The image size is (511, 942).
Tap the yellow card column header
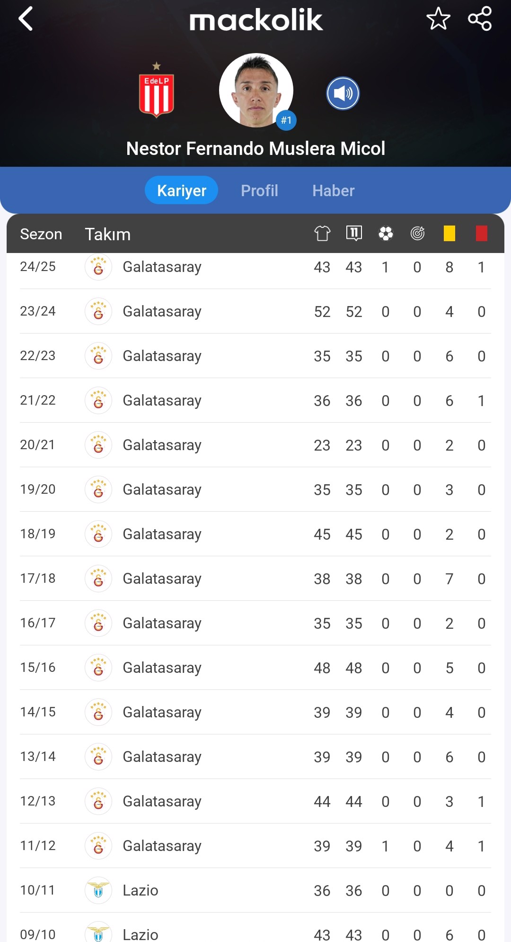click(x=449, y=233)
